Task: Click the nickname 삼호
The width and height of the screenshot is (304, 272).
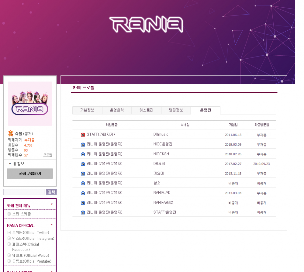Action: pyautogui.click(x=157, y=183)
